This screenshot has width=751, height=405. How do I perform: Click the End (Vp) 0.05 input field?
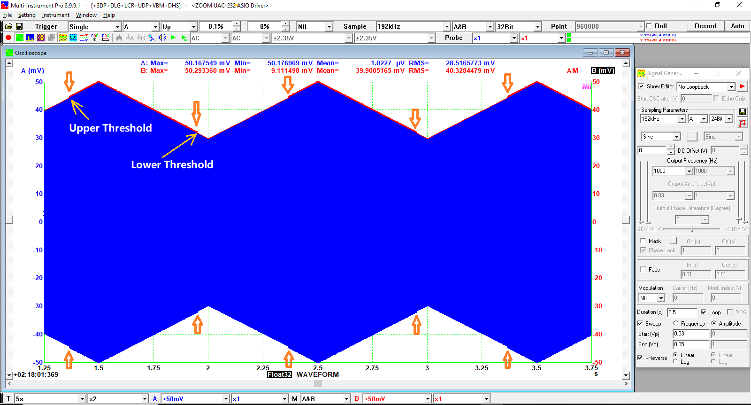(x=691, y=344)
